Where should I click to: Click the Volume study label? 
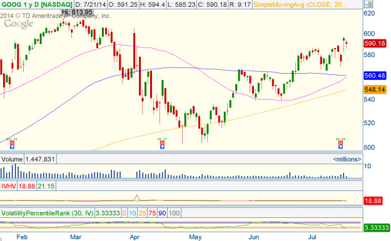(x=12, y=159)
